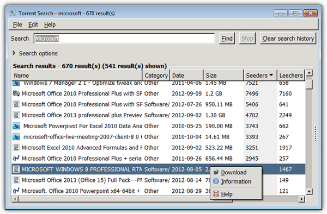Choose Information from the context menu
Image resolution: width=327 pixels, height=214 pixels.
236,181
